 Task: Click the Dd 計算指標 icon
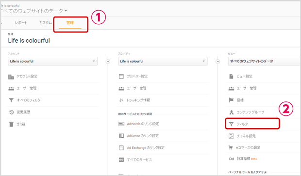point(231,159)
